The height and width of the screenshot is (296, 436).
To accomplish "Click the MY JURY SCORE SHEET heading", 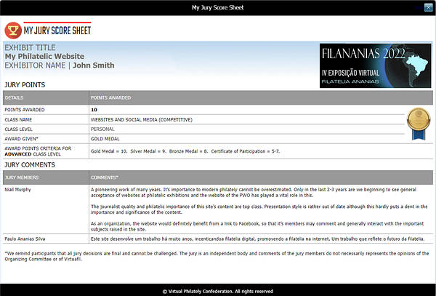I will (57, 31).
